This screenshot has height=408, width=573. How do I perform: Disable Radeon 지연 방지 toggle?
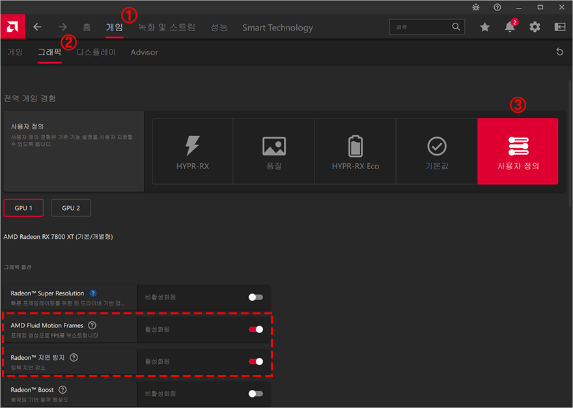(255, 362)
